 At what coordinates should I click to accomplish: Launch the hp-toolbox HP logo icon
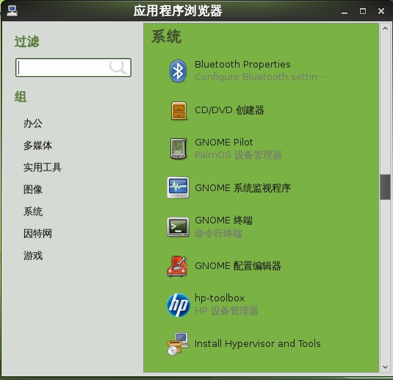point(179,305)
